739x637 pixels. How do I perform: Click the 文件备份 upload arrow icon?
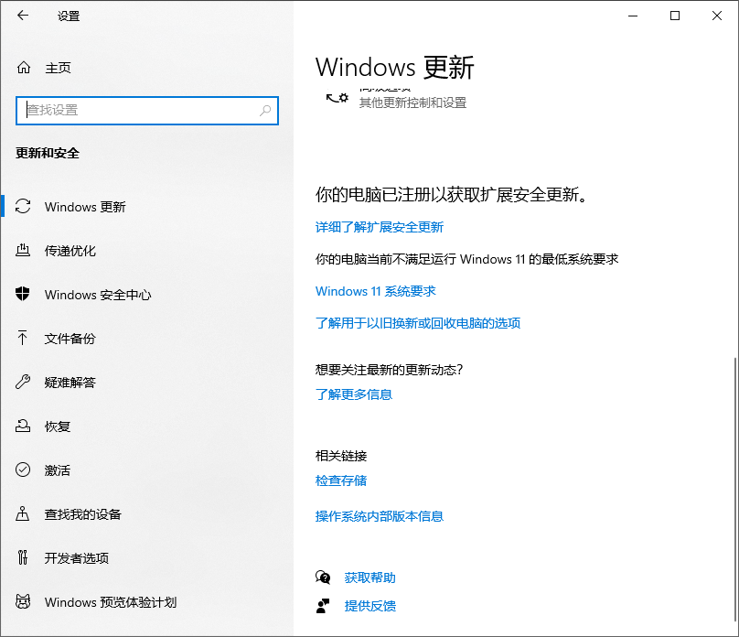click(23, 338)
